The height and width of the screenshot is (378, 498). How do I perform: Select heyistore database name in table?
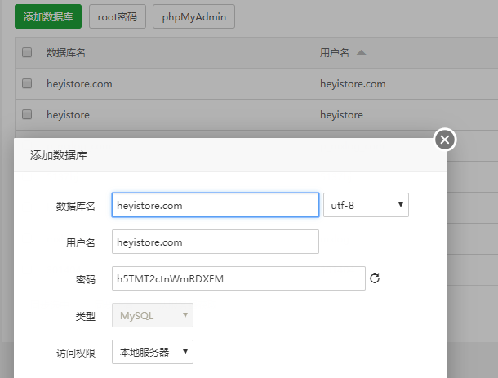[x=68, y=114]
